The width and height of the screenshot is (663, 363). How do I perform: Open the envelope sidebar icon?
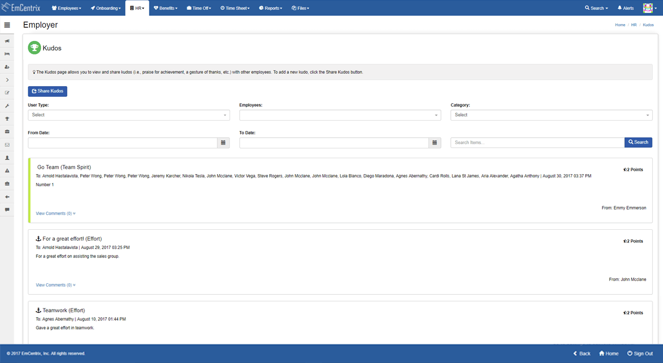tap(7, 145)
